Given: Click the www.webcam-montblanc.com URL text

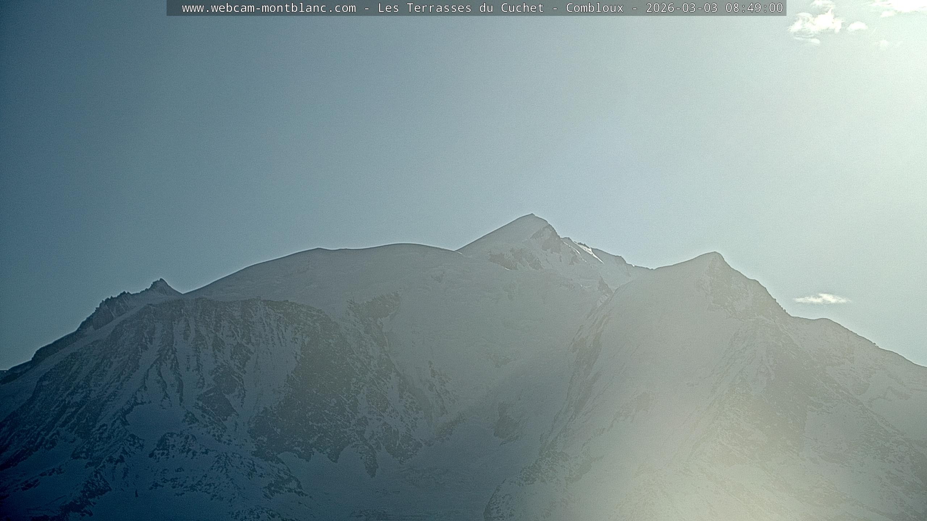Looking at the screenshot, I should pyautogui.click(x=269, y=8).
